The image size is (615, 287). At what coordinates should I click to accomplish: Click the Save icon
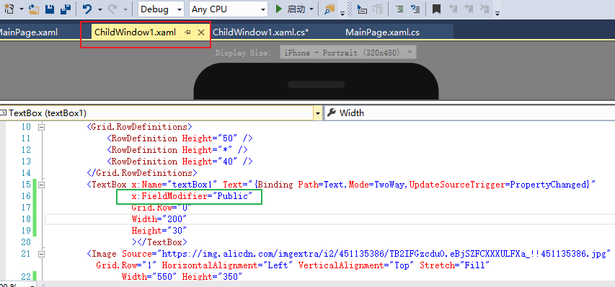pos(50,9)
